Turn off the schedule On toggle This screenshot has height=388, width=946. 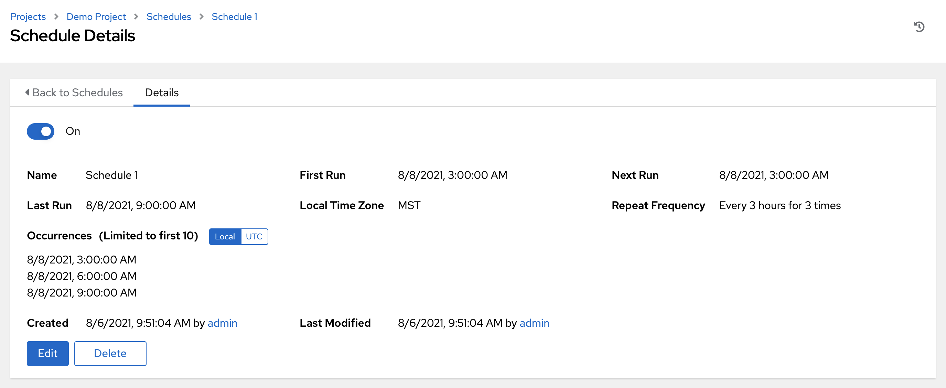pyautogui.click(x=40, y=131)
